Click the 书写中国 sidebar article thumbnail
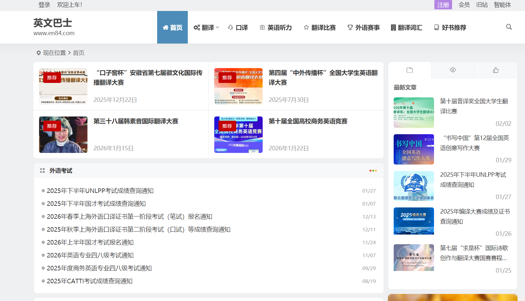 (x=414, y=149)
